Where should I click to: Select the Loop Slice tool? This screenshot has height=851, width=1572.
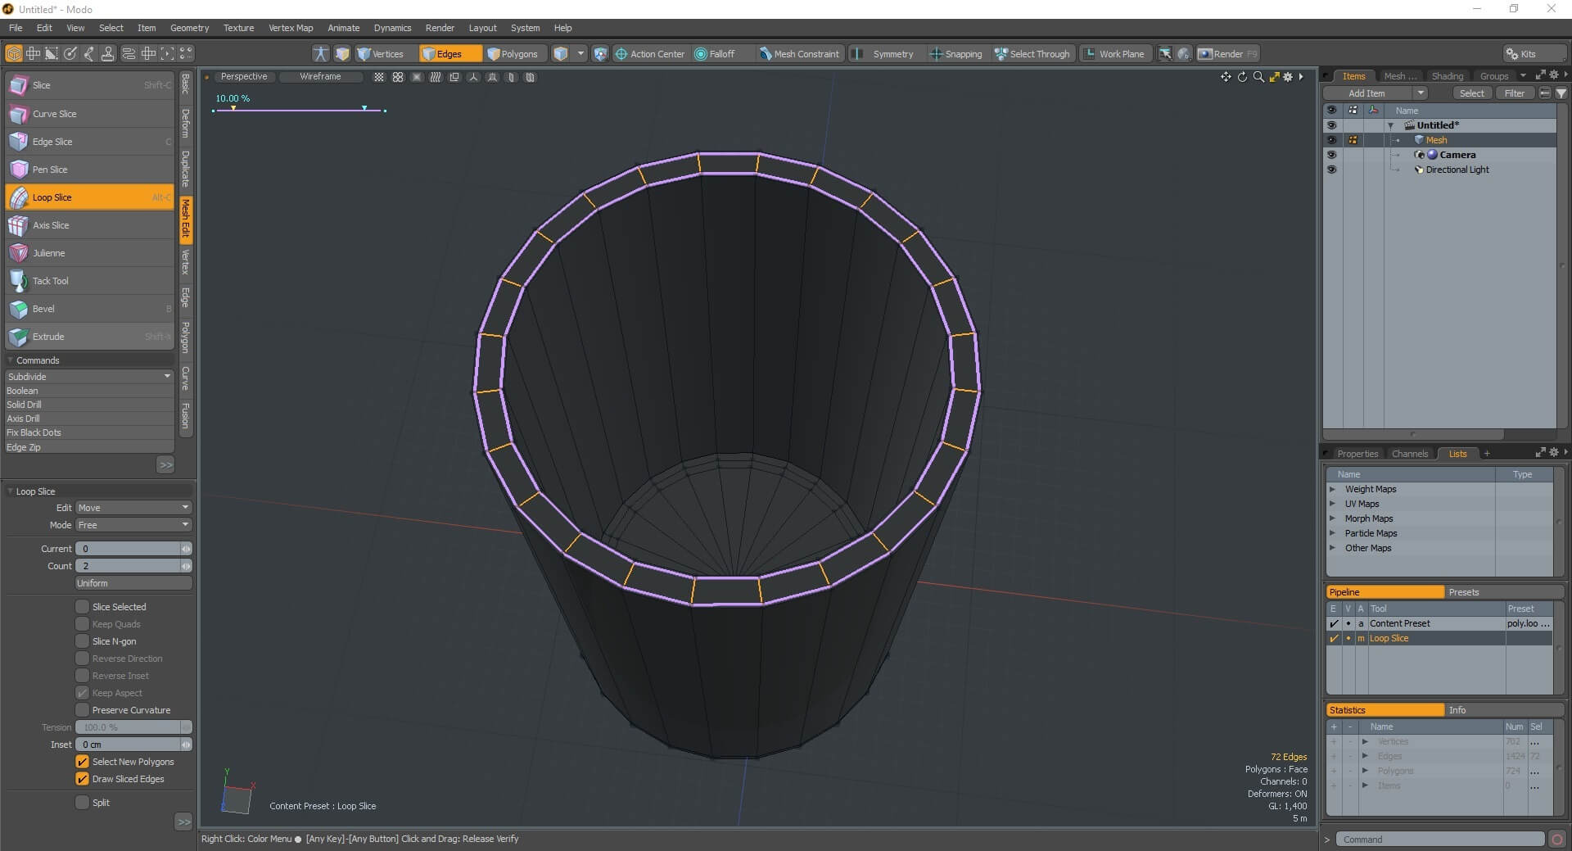pos(51,197)
